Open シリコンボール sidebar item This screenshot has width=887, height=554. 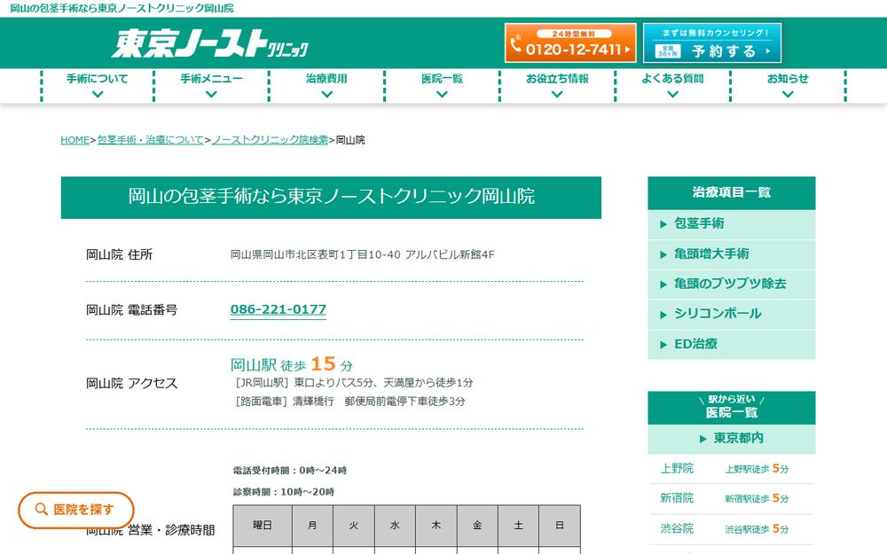coord(732,315)
